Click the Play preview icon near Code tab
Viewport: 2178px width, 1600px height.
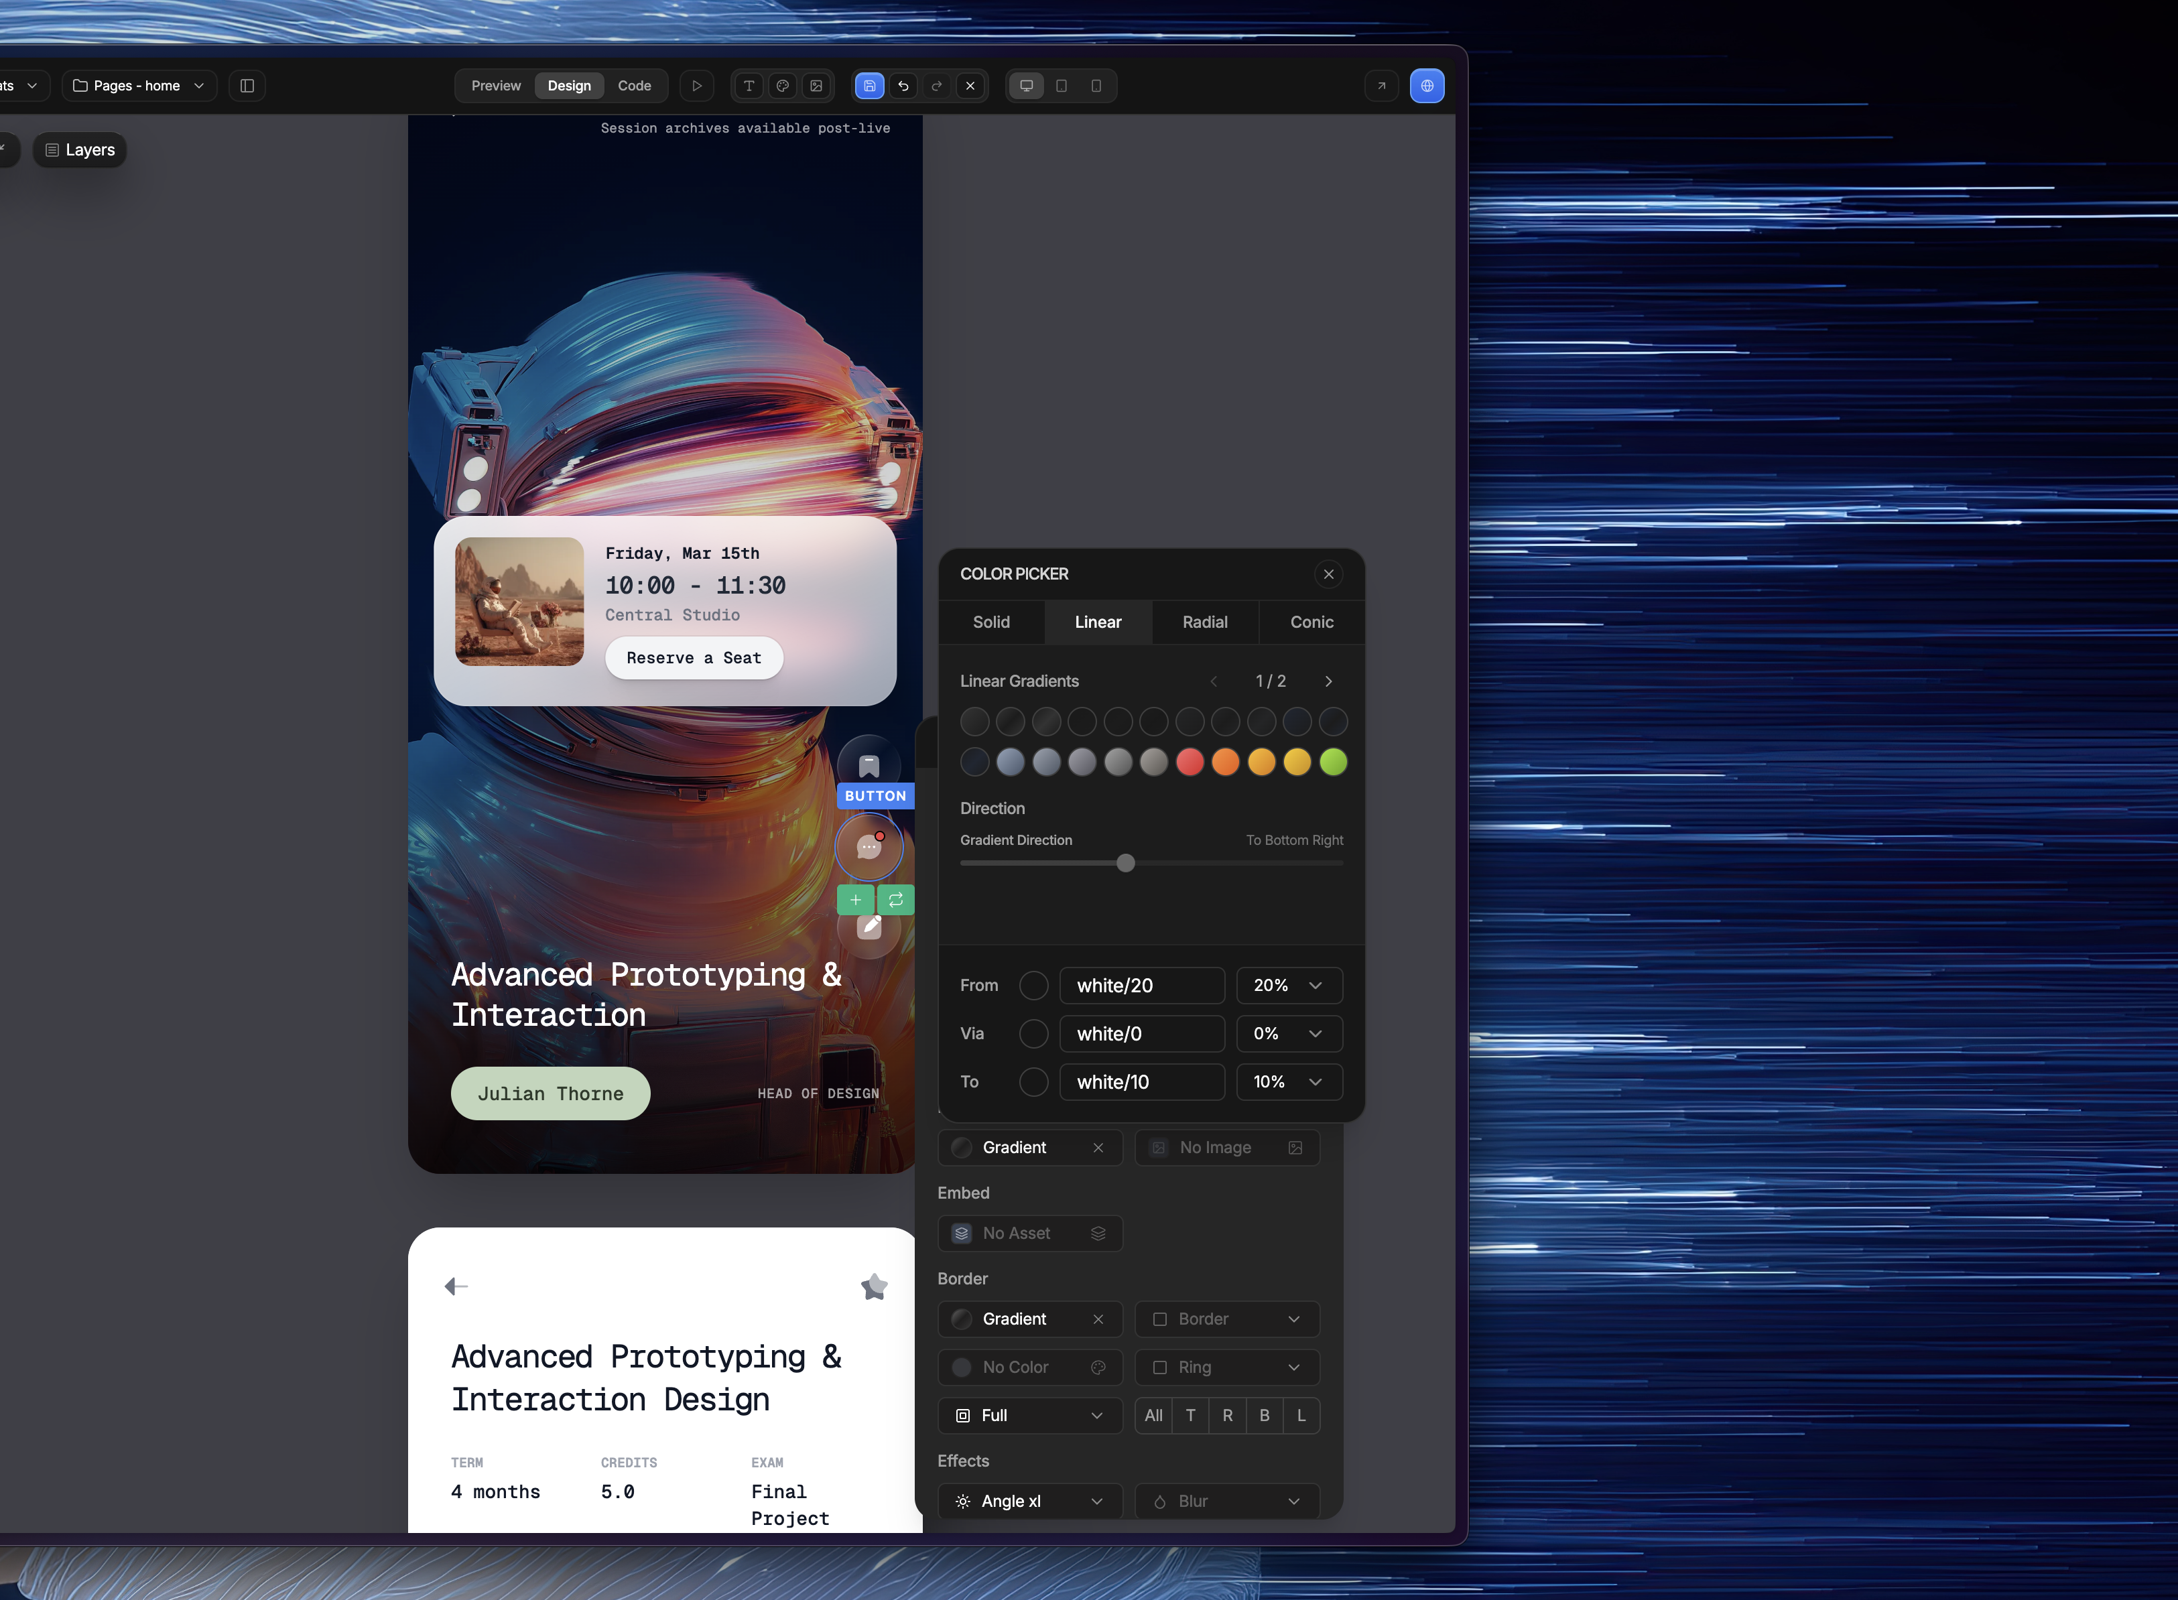[x=696, y=85]
